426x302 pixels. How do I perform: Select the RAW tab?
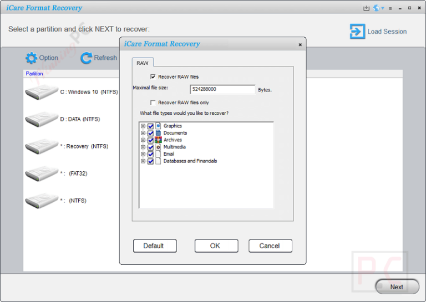point(143,63)
